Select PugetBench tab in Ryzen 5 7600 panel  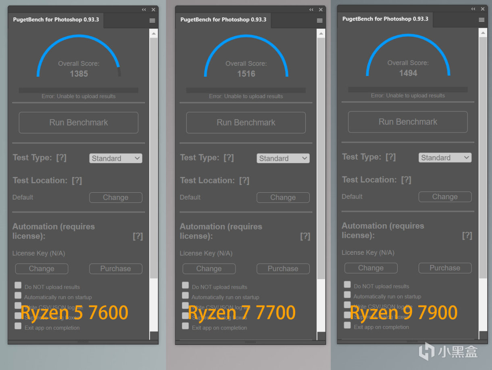(x=56, y=20)
